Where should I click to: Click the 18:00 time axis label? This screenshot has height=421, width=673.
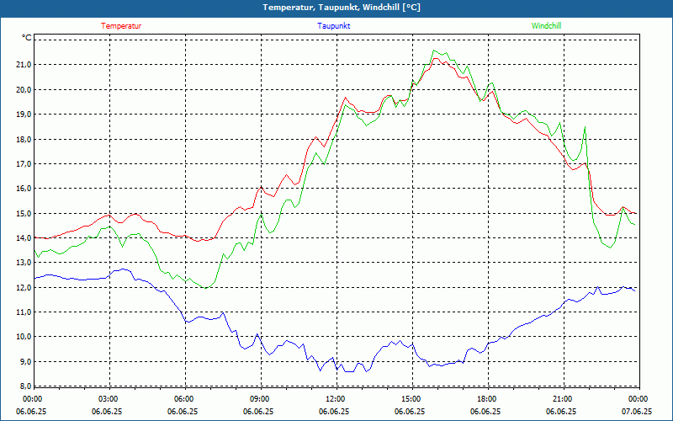pyautogui.click(x=487, y=399)
